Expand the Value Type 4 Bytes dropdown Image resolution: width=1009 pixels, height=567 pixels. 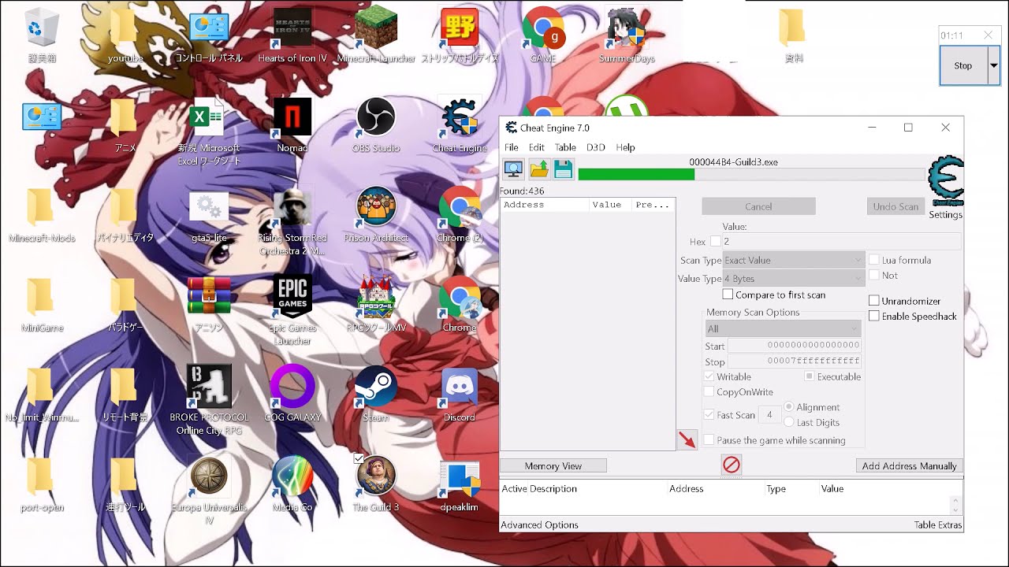click(794, 279)
